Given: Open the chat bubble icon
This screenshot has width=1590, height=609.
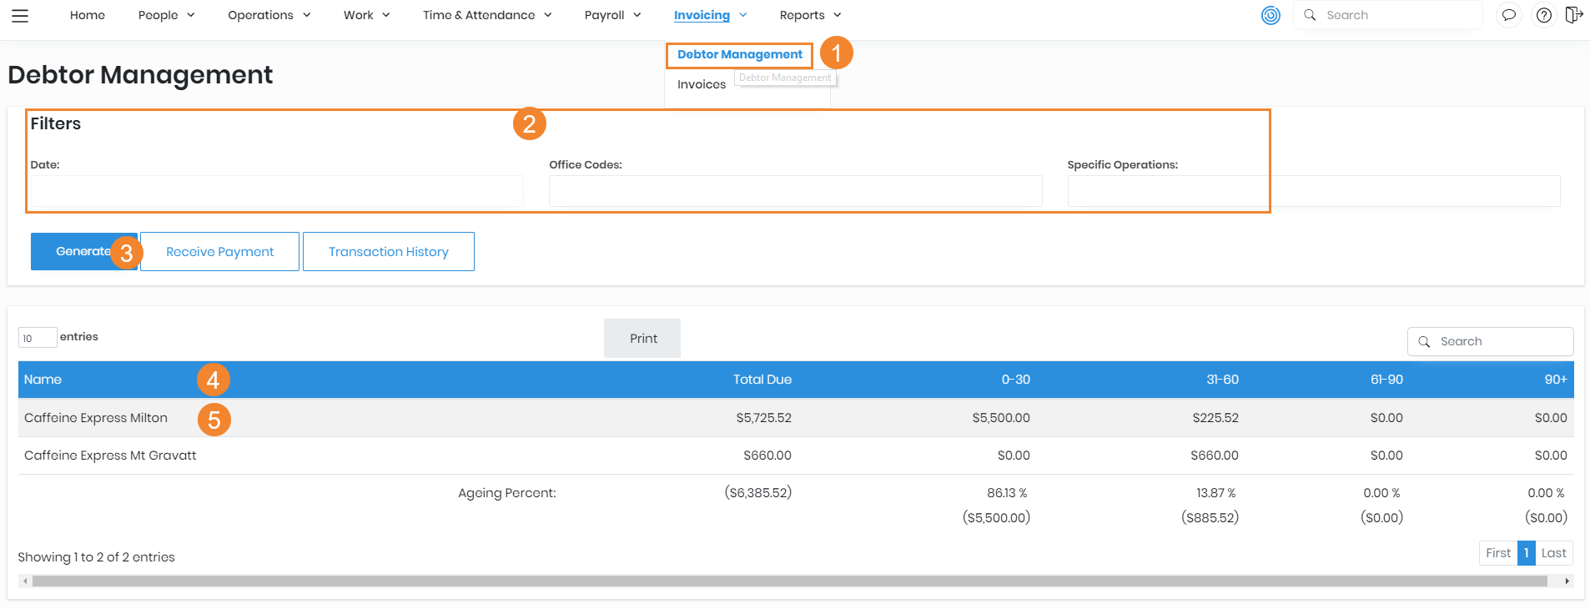Looking at the screenshot, I should (1508, 15).
